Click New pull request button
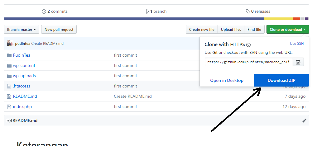 [x=59, y=29]
